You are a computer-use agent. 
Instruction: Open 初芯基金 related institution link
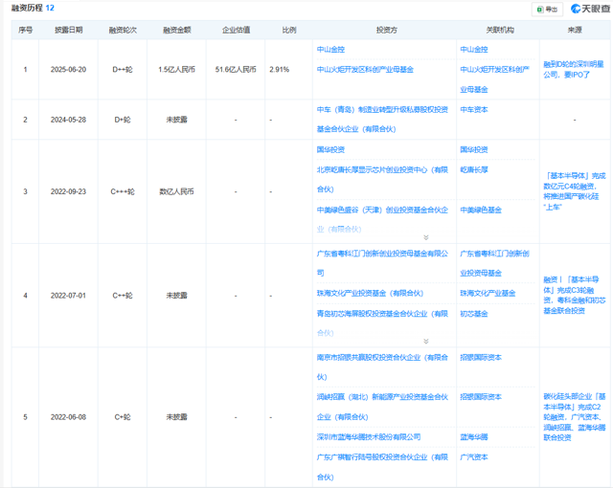(x=474, y=314)
